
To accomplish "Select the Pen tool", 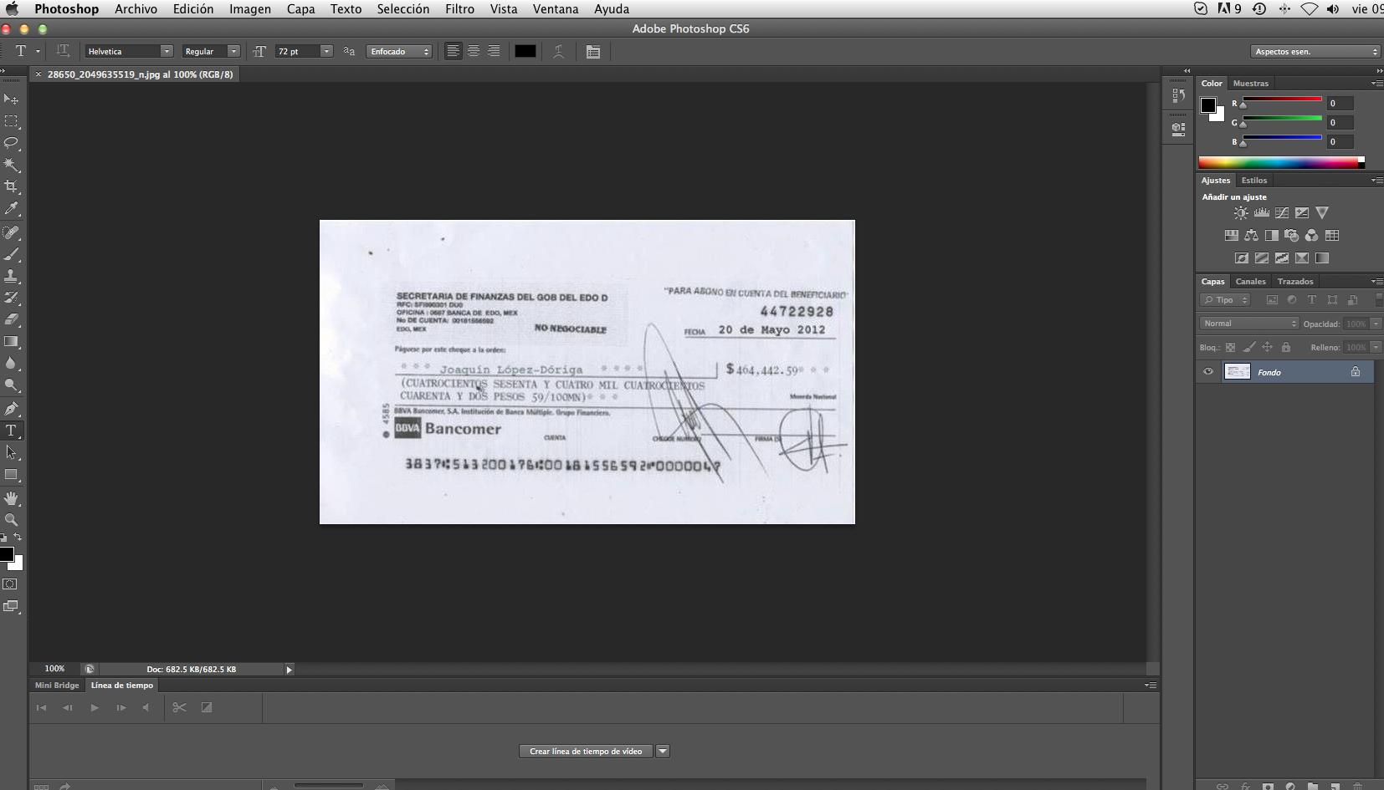I will tap(12, 409).
